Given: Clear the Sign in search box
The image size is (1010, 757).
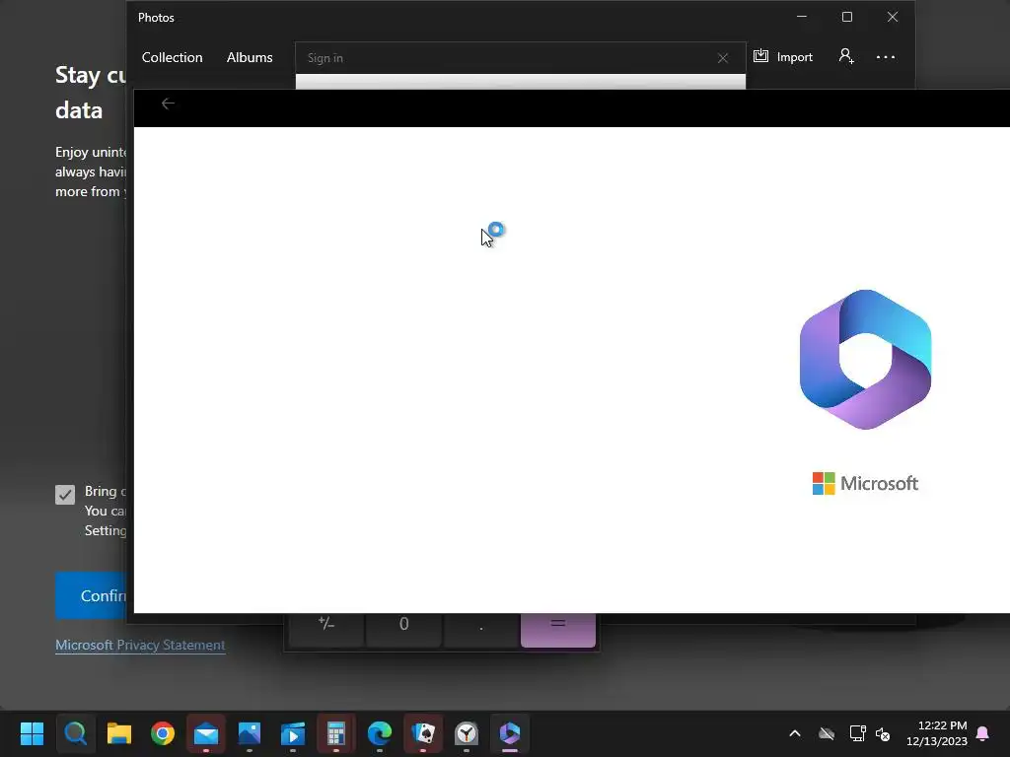Looking at the screenshot, I should 723,58.
